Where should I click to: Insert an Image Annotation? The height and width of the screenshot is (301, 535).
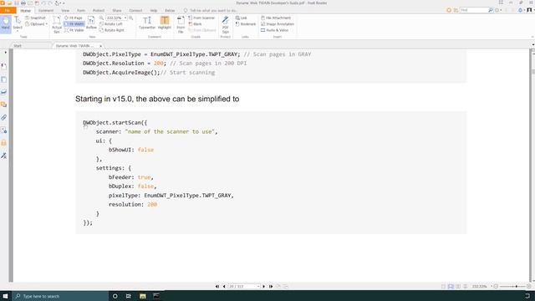pyautogui.click(x=278, y=24)
